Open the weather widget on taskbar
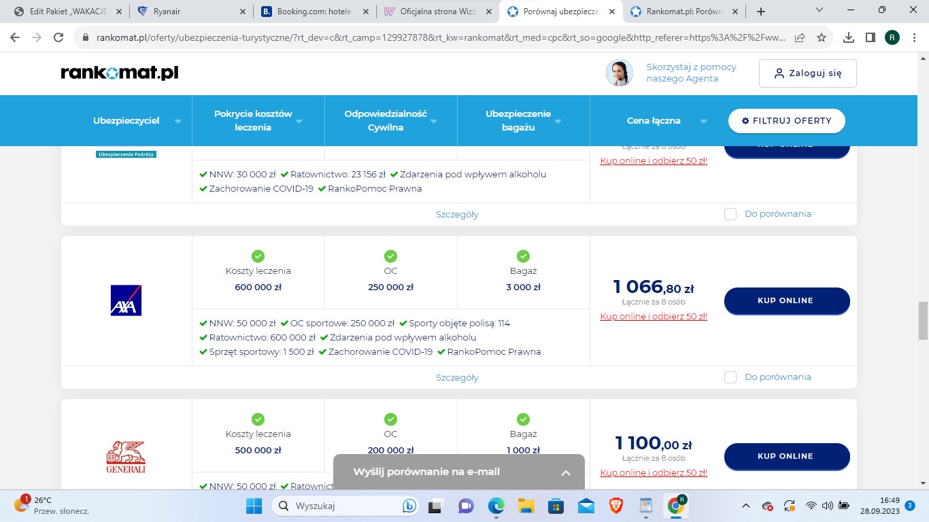 51,506
